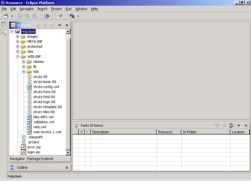This screenshot has height=181, width=251.
Task: Close the Tasks view
Action: coord(246,125)
